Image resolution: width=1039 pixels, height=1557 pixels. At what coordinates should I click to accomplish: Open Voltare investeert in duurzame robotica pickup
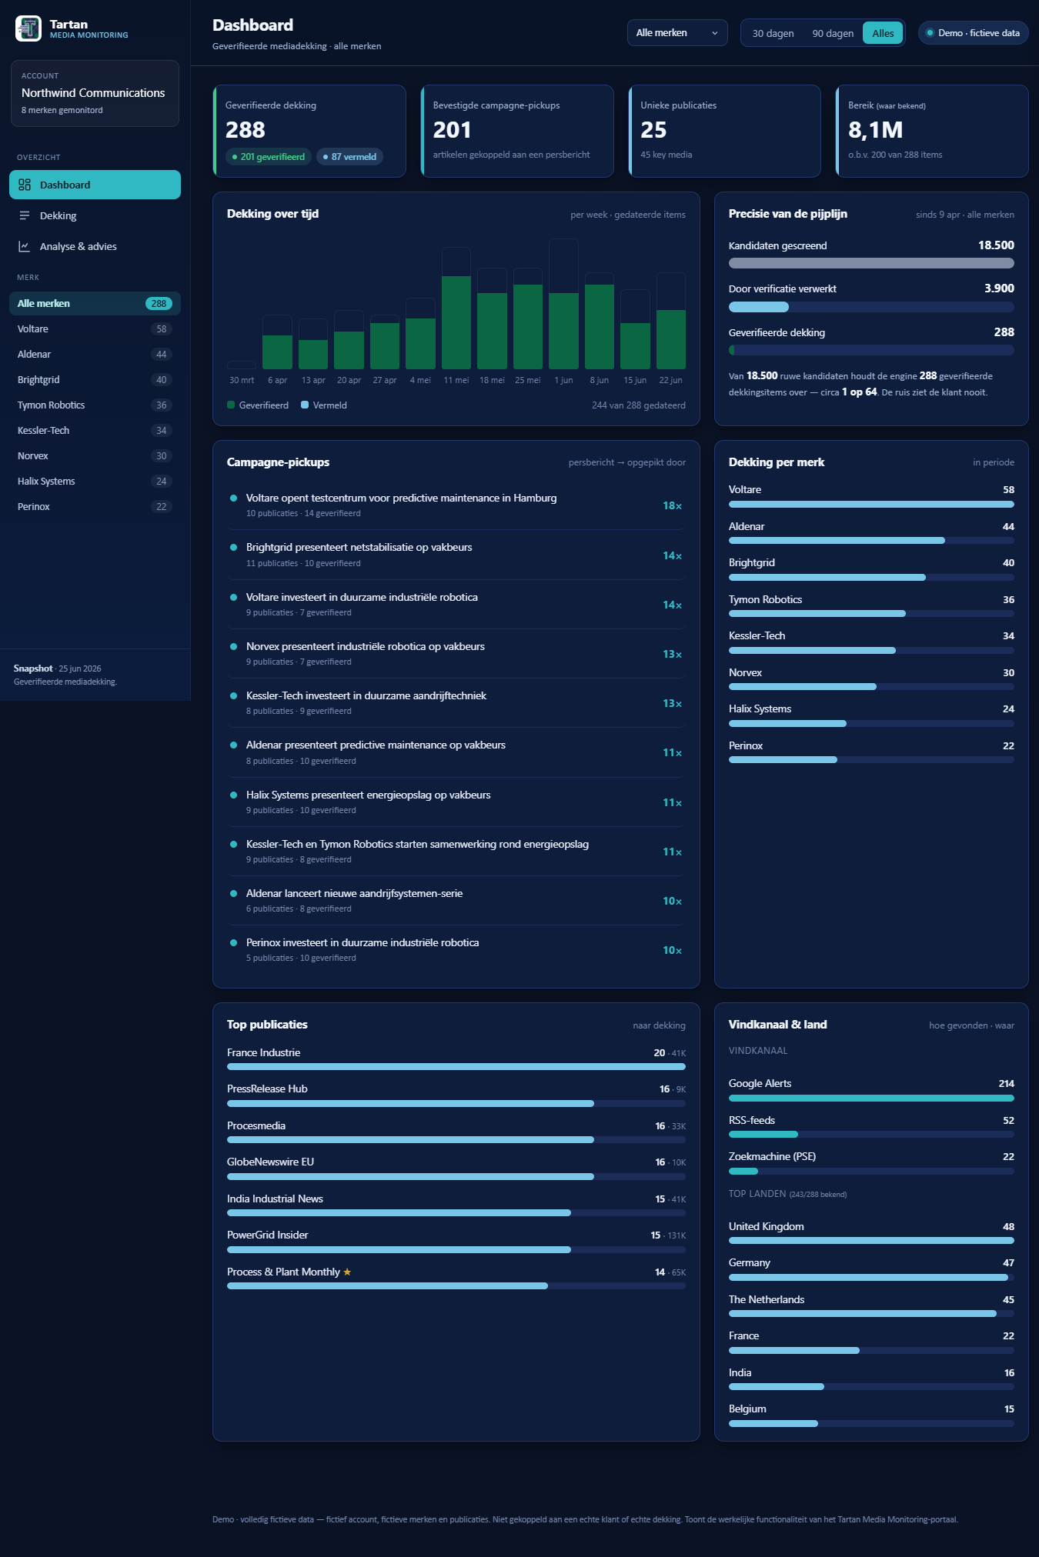tap(456, 605)
